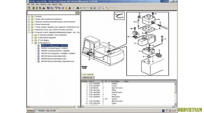Select the dashed rectangle selection tool

99,8
